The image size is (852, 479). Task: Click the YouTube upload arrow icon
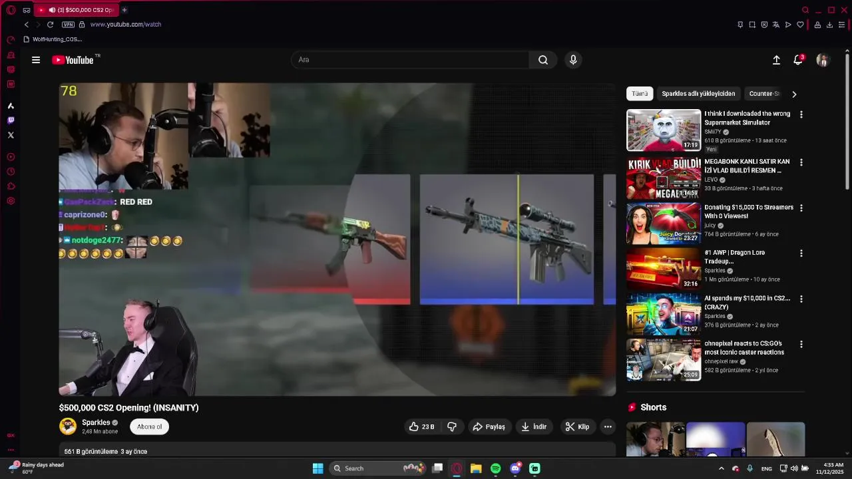pos(776,60)
